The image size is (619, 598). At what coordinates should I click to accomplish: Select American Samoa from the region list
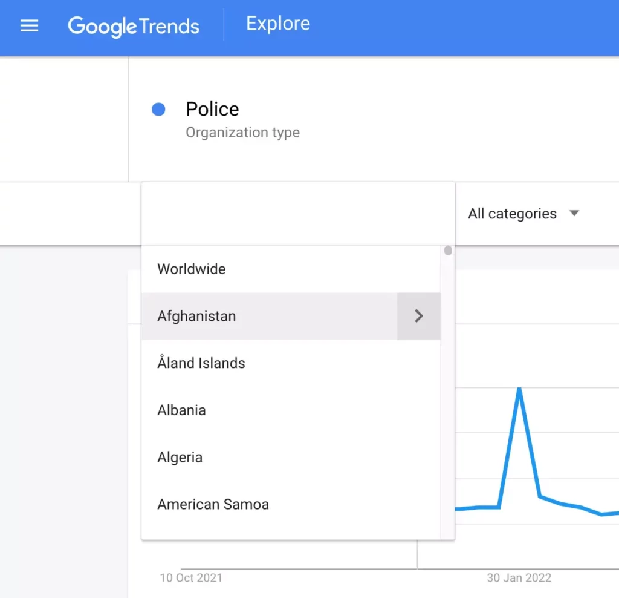[x=291, y=504]
